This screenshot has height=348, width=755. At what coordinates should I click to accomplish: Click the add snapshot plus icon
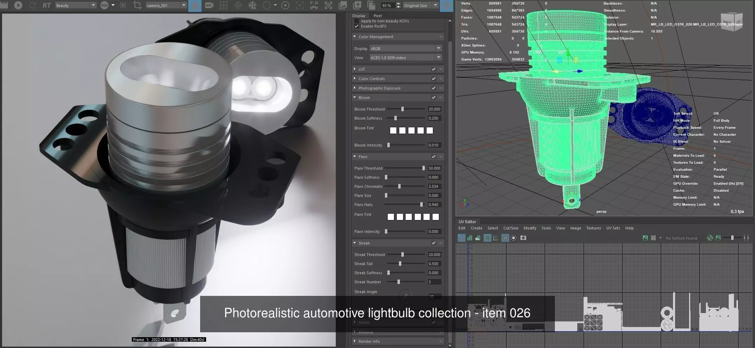click(x=357, y=5)
